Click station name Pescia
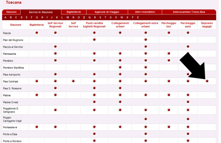Viewport: 221px width, 143px height. [7, 33]
